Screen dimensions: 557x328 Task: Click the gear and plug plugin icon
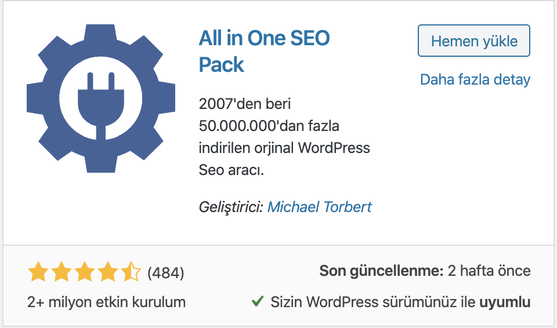tap(101, 99)
